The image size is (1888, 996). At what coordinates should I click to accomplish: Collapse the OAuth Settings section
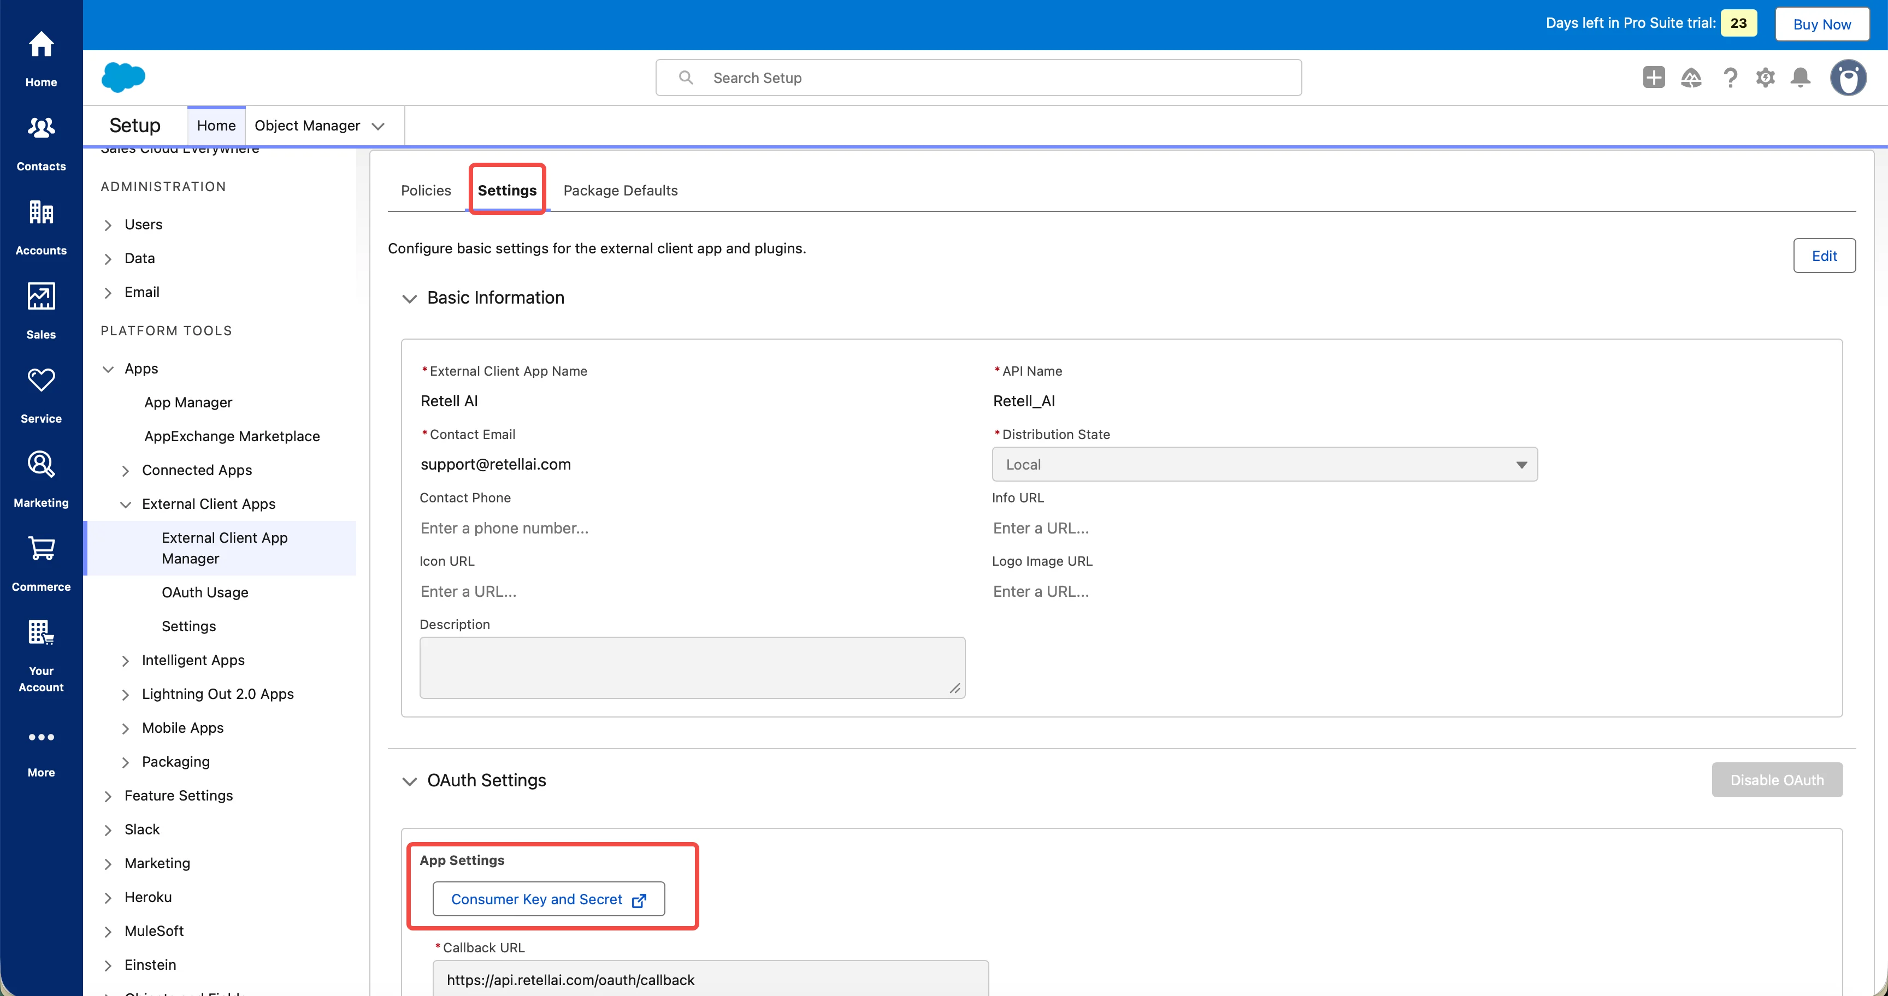coord(409,781)
